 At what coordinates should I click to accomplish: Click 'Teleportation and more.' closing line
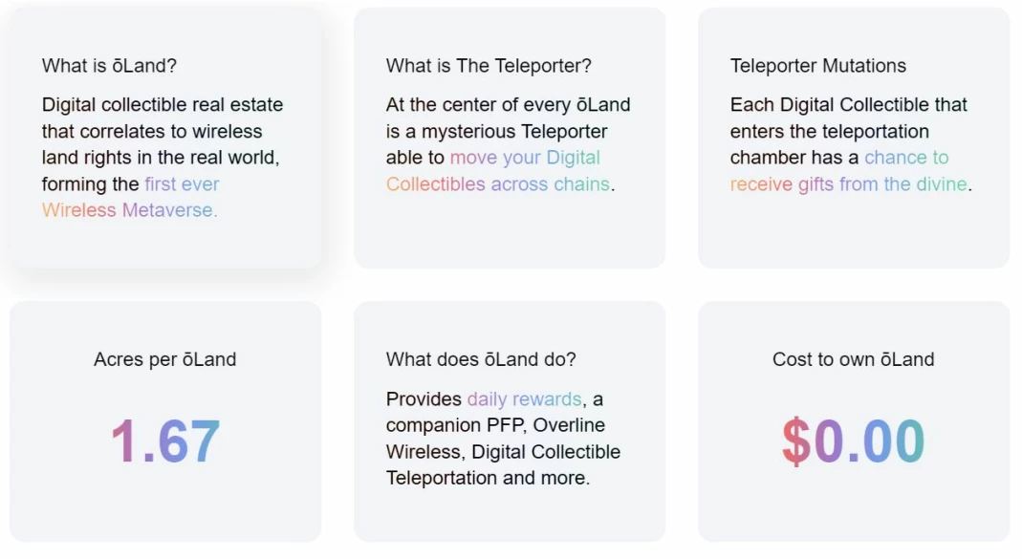(x=488, y=478)
